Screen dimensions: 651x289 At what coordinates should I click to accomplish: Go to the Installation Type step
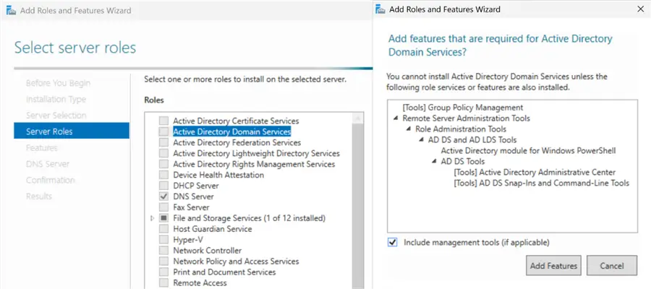coord(56,99)
